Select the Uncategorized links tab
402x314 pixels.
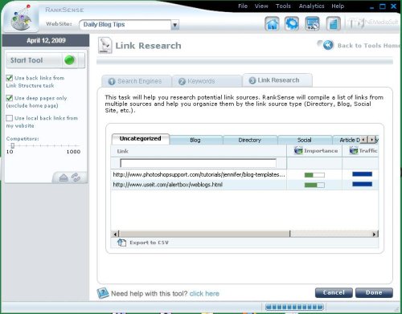click(x=141, y=139)
